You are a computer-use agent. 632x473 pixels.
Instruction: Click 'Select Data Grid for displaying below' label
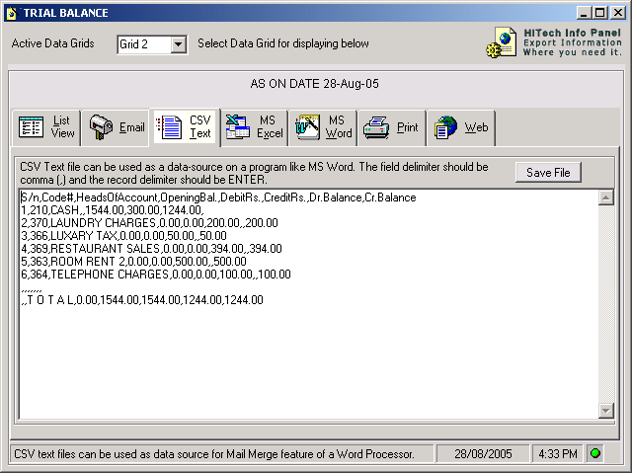pyautogui.click(x=283, y=43)
